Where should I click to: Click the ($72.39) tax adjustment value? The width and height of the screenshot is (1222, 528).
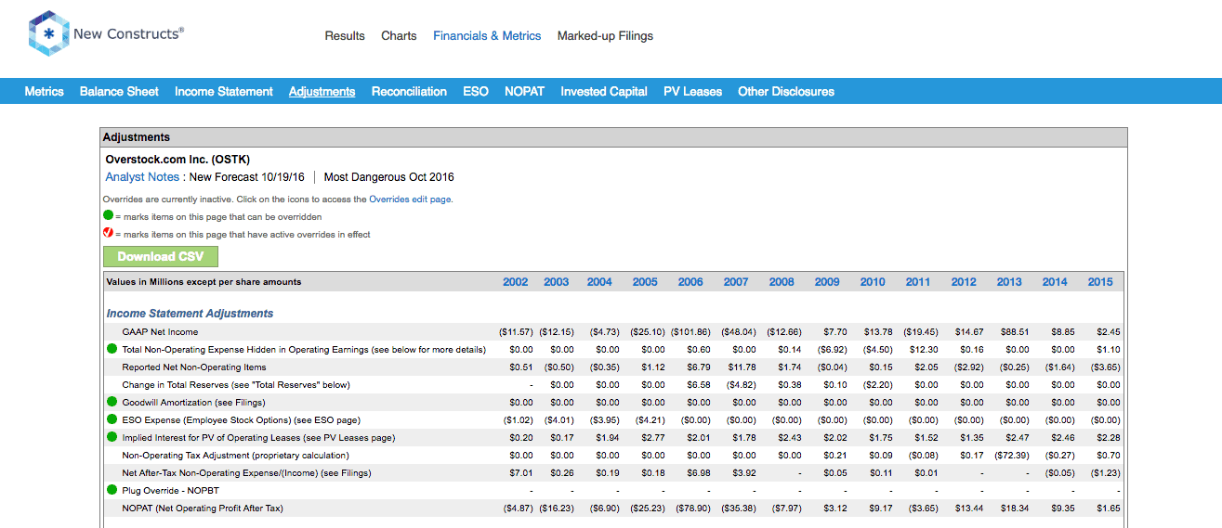pos(1011,456)
